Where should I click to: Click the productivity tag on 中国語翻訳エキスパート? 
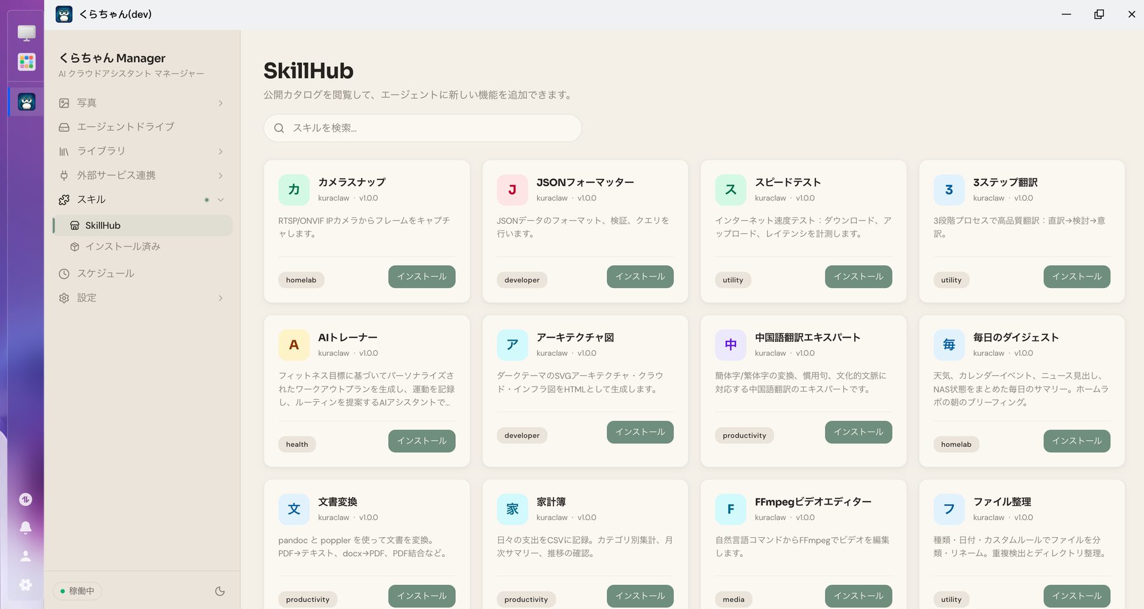[x=744, y=435]
